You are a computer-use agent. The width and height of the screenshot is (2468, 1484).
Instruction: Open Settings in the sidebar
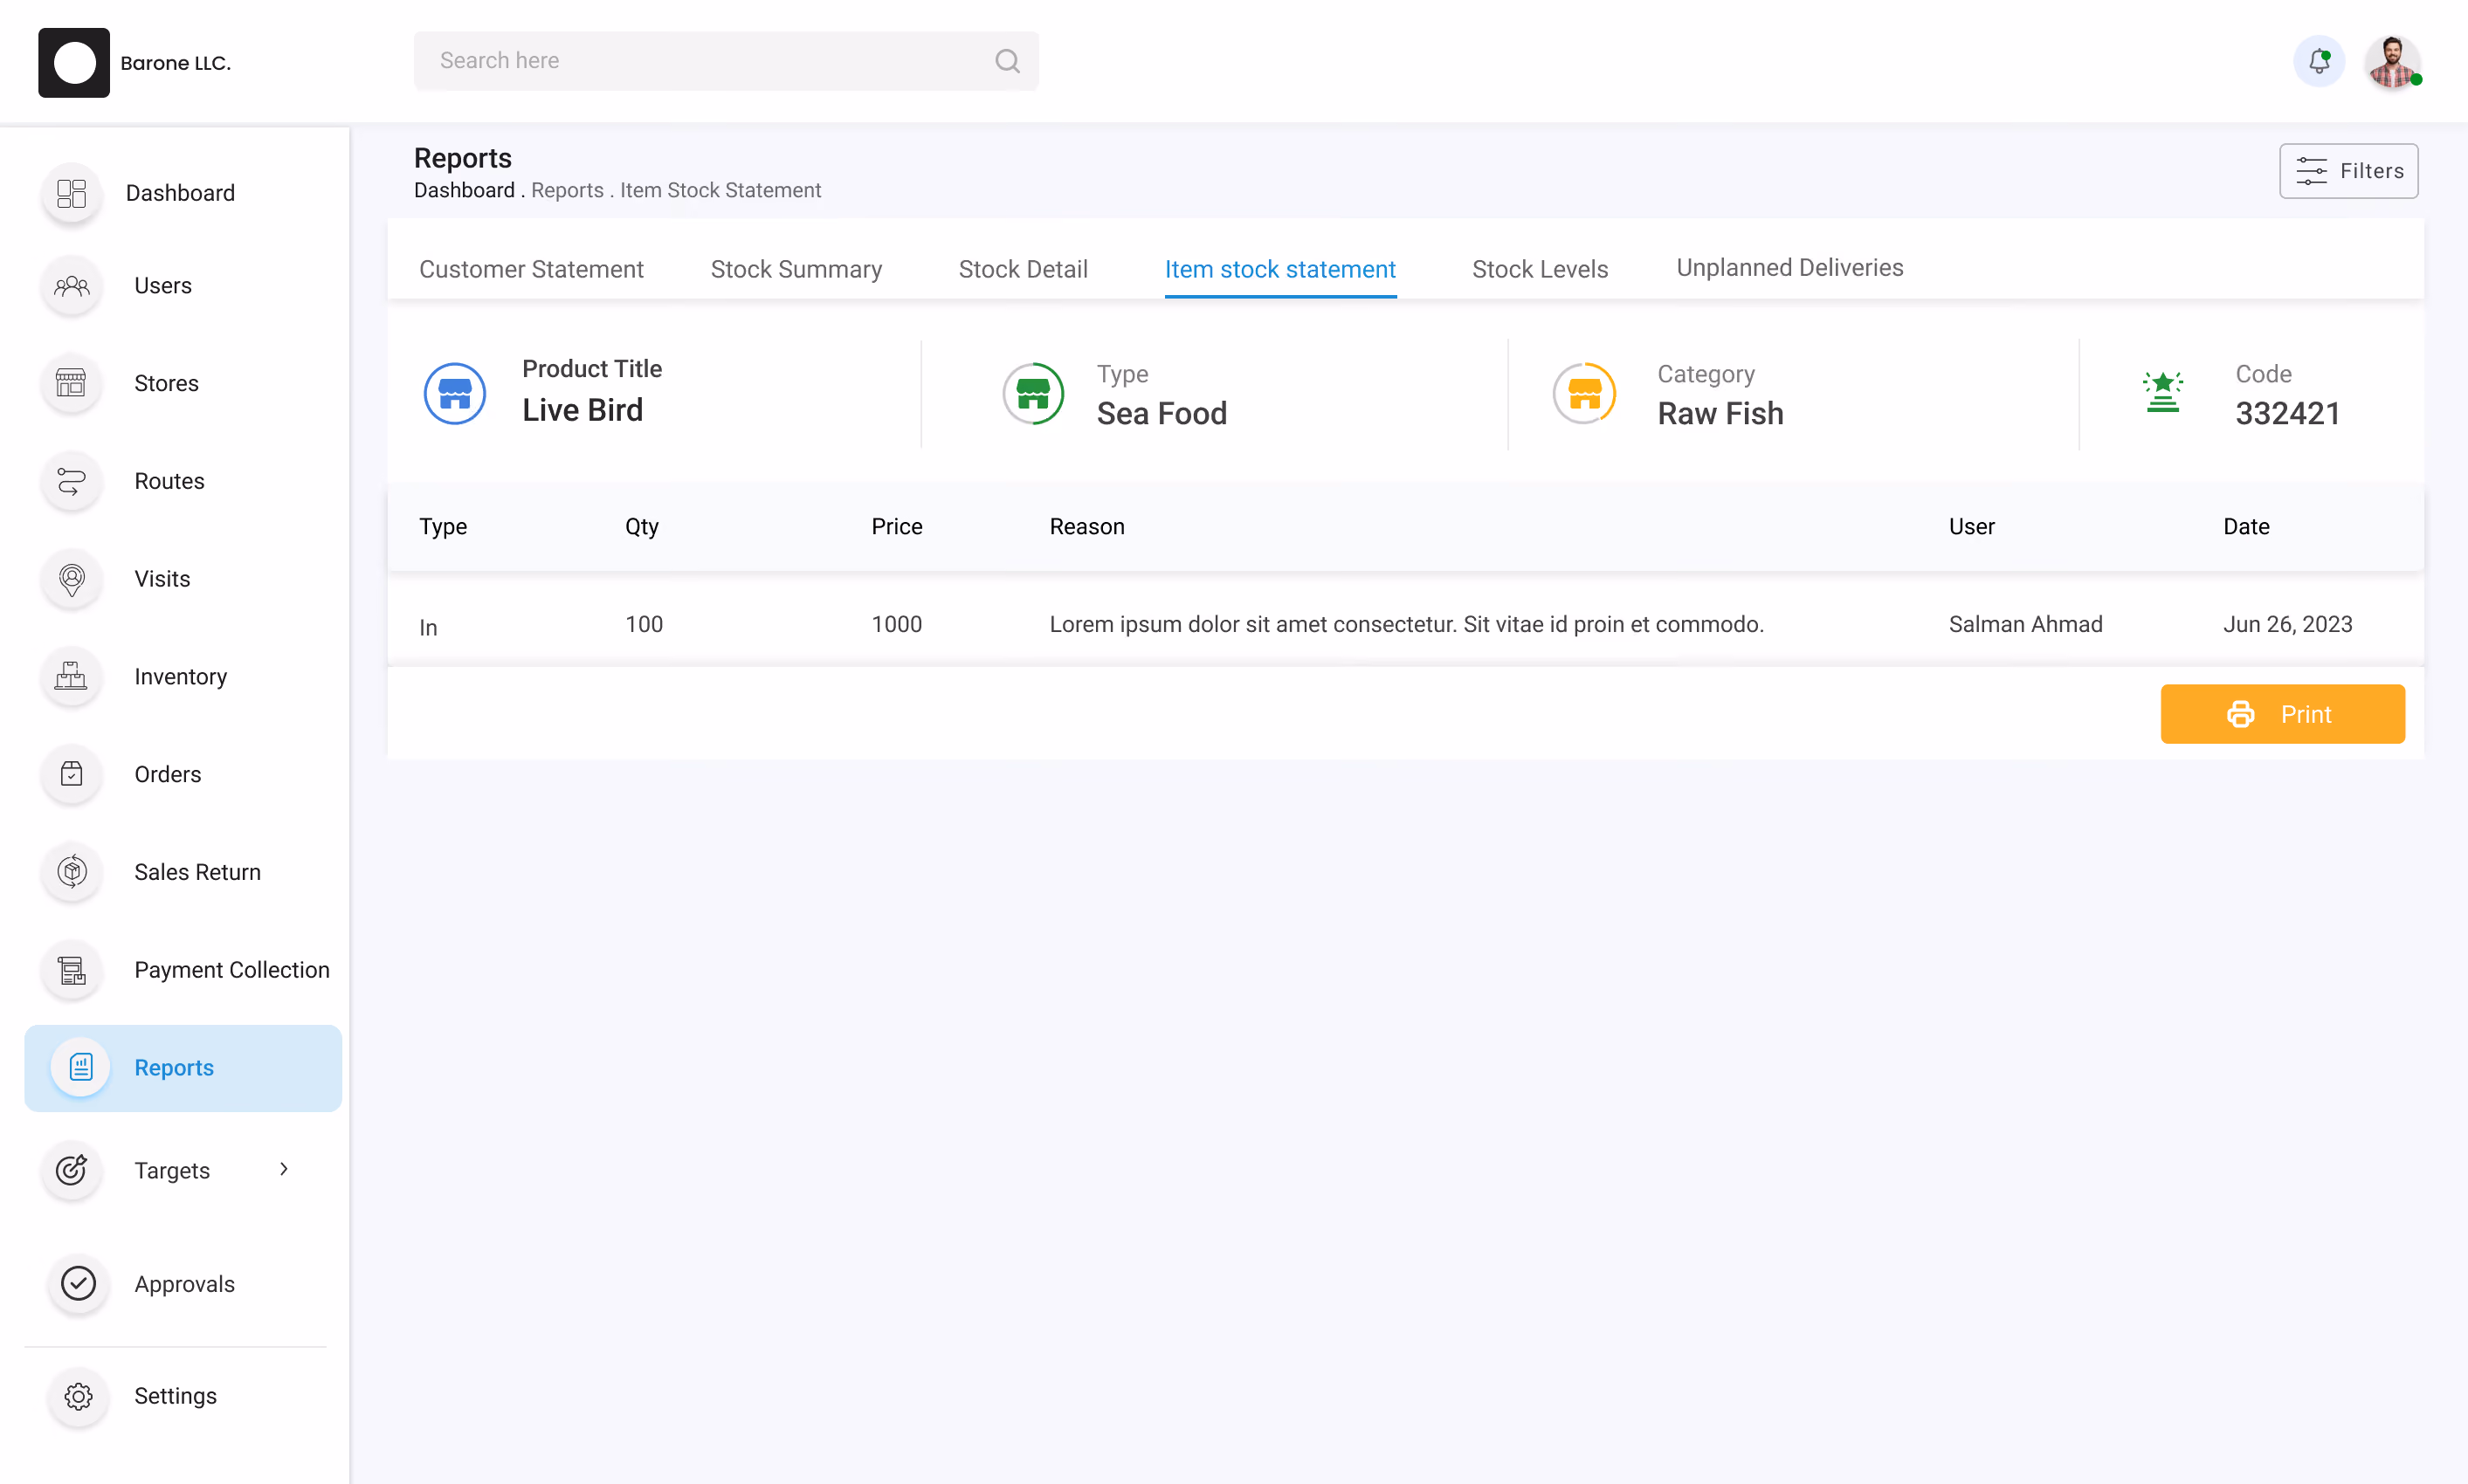click(x=176, y=1396)
